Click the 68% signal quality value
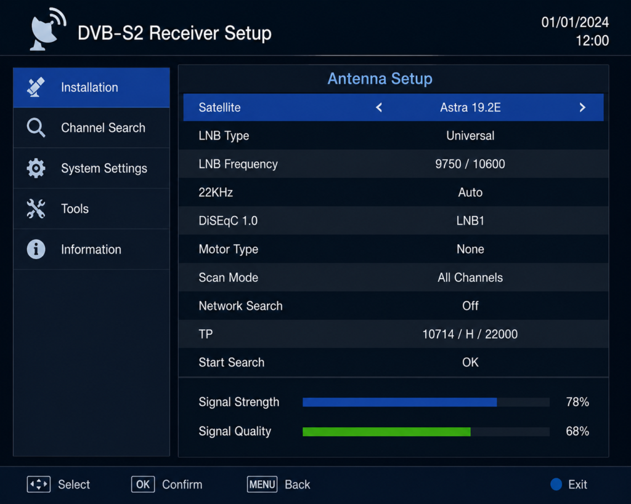631x504 pixels. pyautogui.click(x=577, y=431)
